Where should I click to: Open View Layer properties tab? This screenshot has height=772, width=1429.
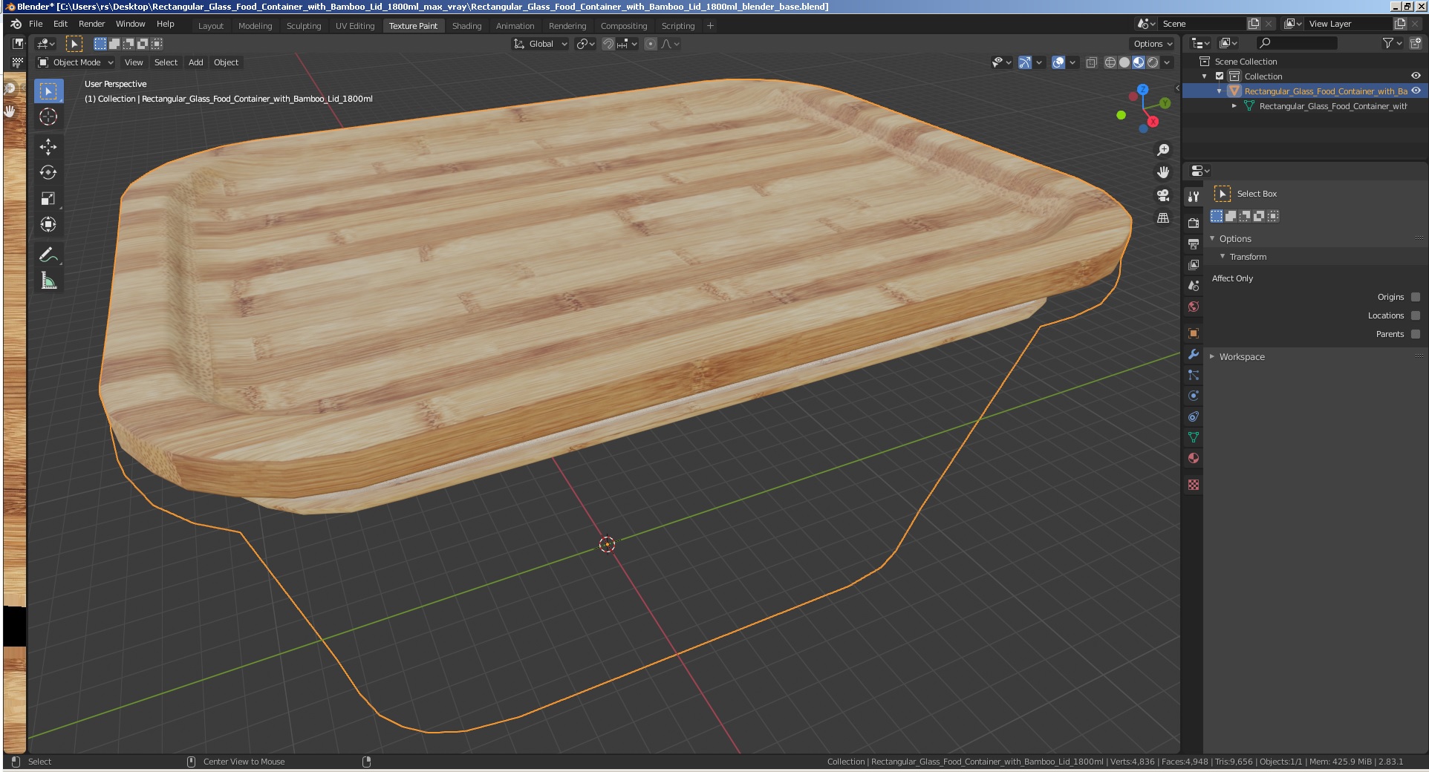pyautogui.click(x=1194, y=264)
